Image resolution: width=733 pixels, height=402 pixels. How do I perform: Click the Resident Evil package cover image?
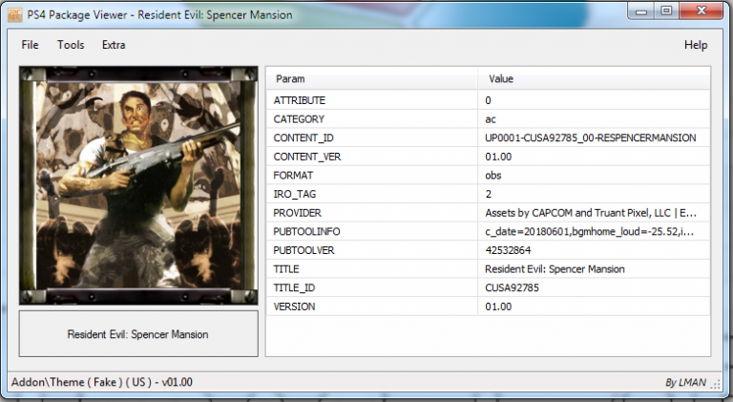click(138, 185)
